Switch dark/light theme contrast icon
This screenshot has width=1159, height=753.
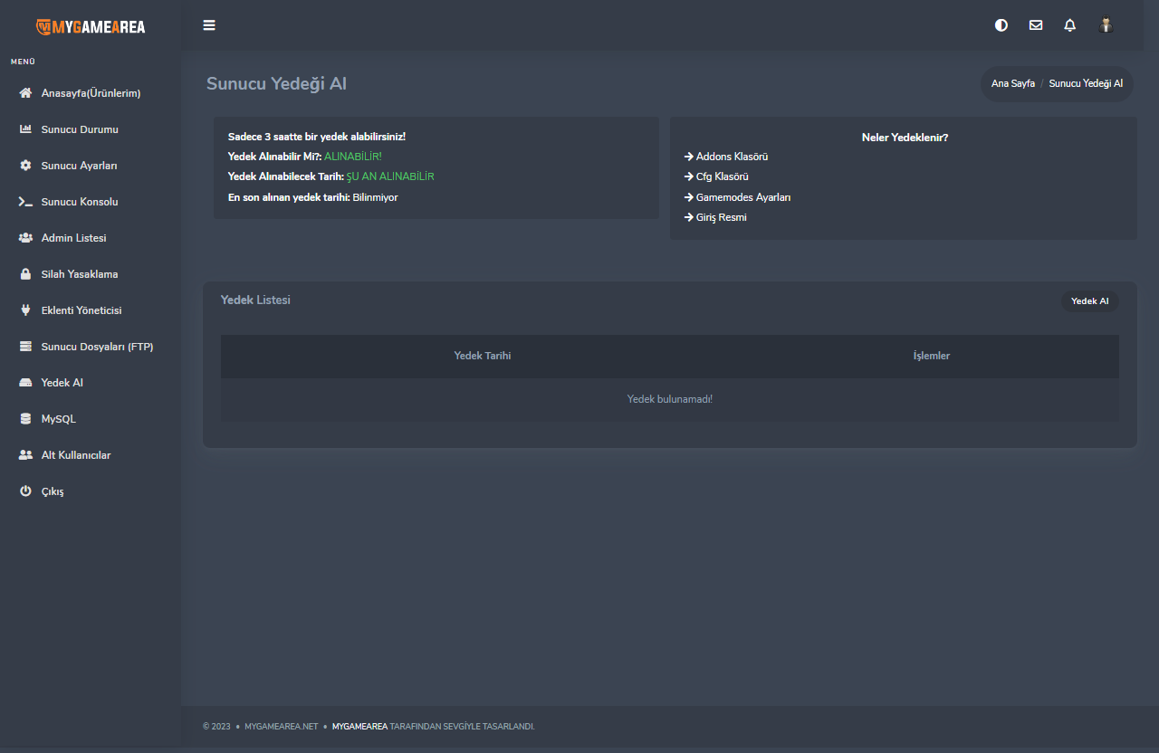pyautogui.click(x=1001, y=25)
